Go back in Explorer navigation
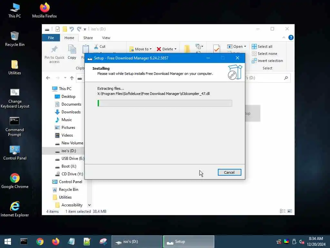330x248 pixels. (x=48, y=78)
